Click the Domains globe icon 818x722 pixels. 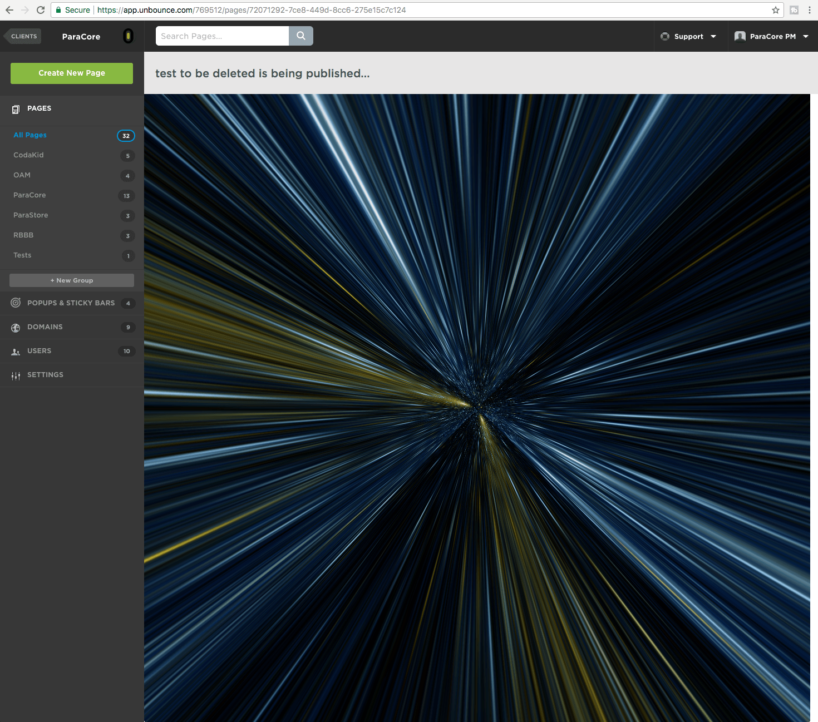click(x=16, y=328)
